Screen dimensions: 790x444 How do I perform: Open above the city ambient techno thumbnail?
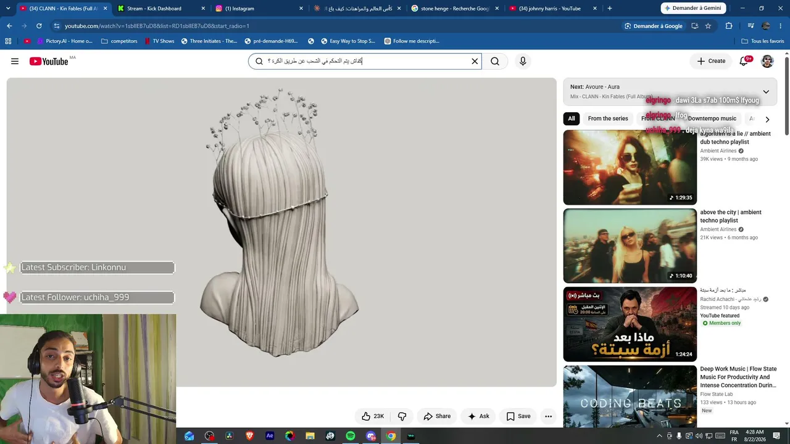tap(630, 245)
